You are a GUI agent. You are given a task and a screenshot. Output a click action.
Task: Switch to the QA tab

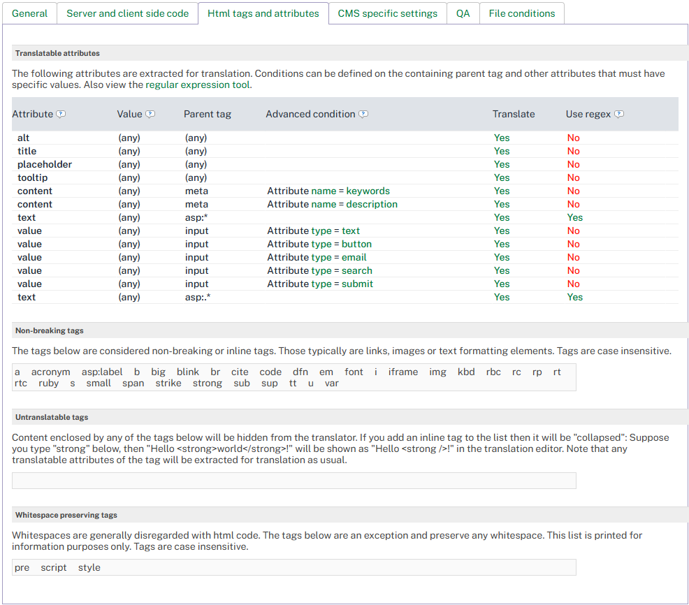tap(463, 13)
